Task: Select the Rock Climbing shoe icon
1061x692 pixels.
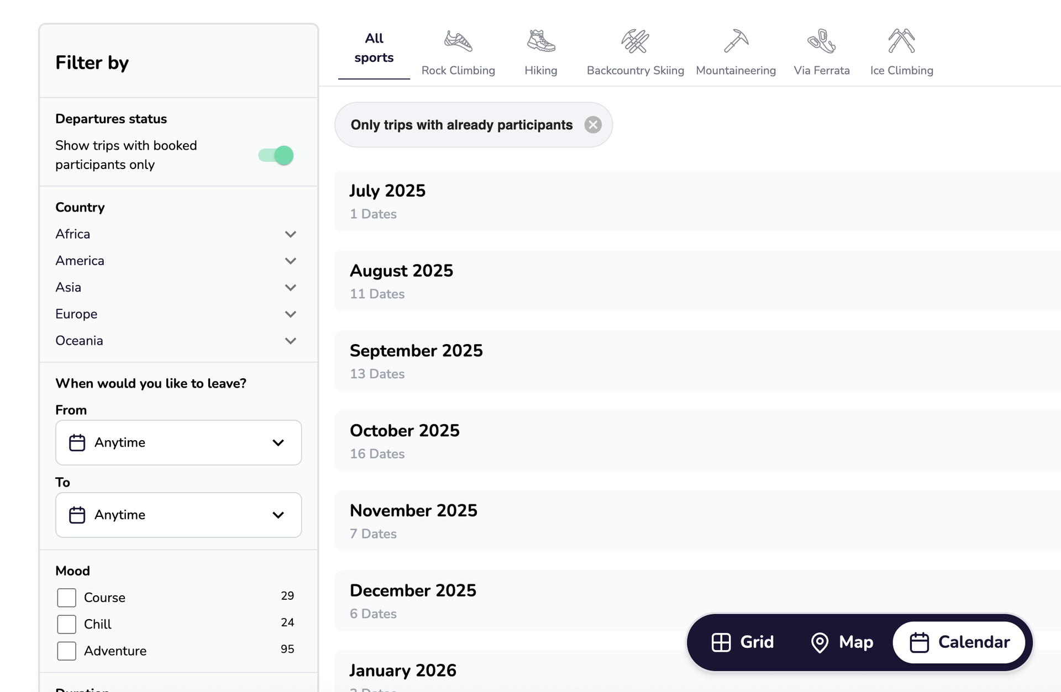Action: click(458, 41)
